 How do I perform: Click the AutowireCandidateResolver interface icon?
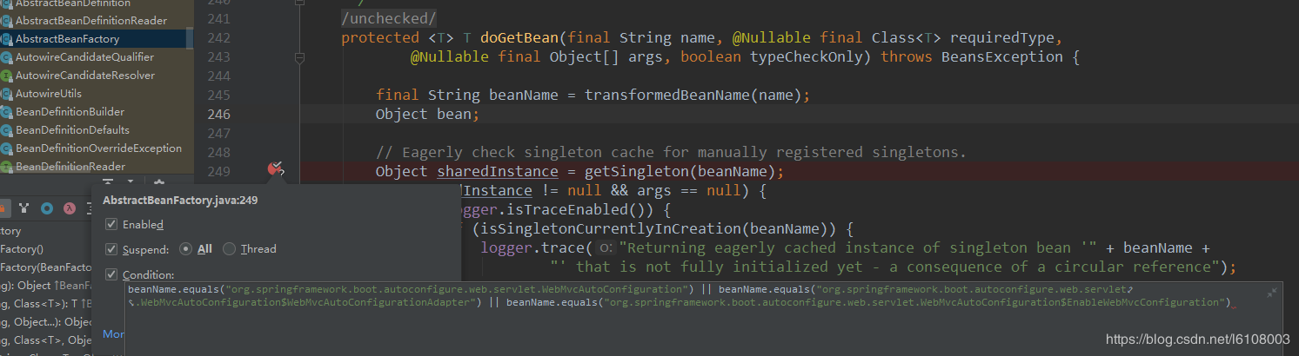7,76
